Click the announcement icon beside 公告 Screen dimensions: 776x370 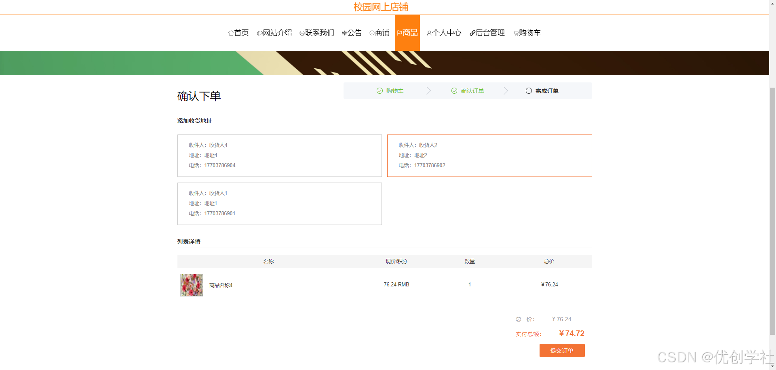pyautogui.click(x=344, y=33)
